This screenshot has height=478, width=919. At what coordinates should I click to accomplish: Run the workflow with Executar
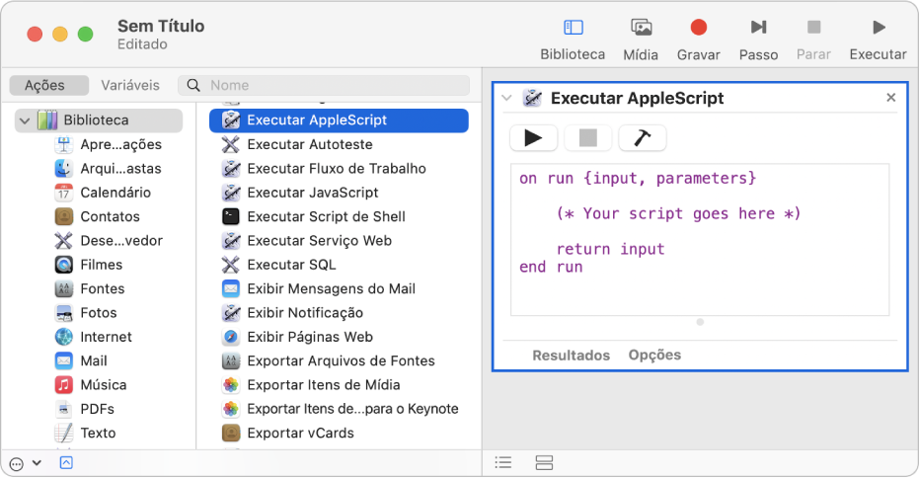point(878,28)
